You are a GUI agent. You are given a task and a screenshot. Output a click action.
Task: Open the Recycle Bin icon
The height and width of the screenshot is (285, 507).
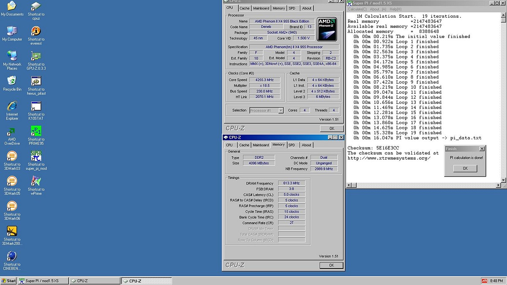(12, 81)
